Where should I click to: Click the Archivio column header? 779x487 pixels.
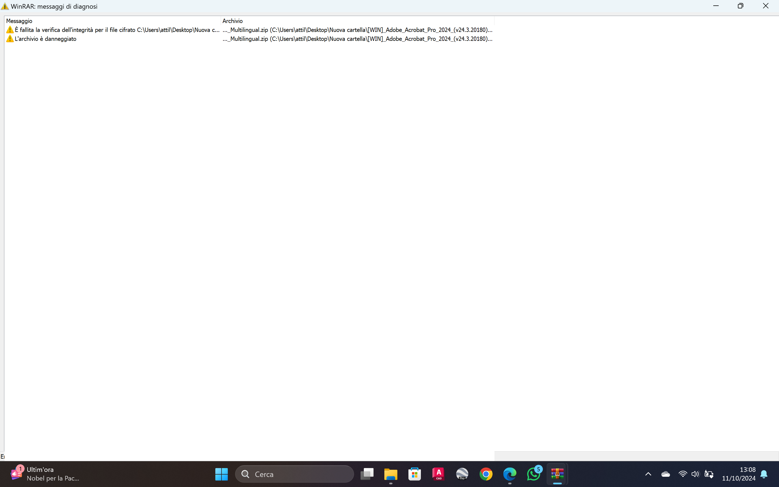click(232, 21)
